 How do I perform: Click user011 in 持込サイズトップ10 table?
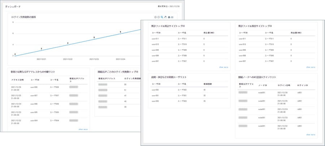(x=155, y=39)
